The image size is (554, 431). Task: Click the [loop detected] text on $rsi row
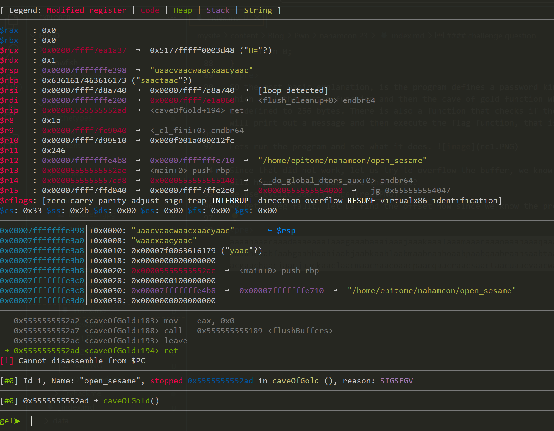(x=293, y=90)
